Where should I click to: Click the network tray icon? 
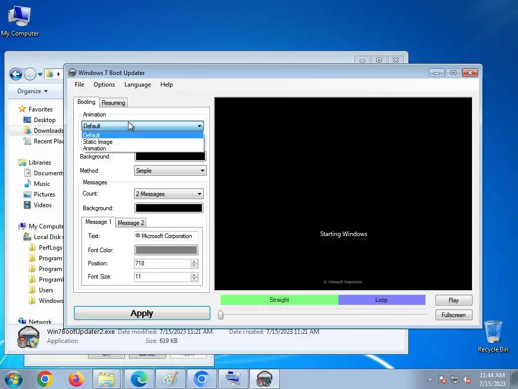click(x=455, y=379)
